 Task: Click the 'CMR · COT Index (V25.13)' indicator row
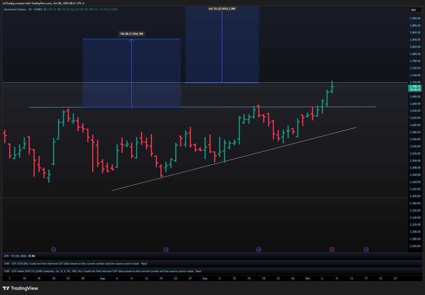click(x=103, y=271)
